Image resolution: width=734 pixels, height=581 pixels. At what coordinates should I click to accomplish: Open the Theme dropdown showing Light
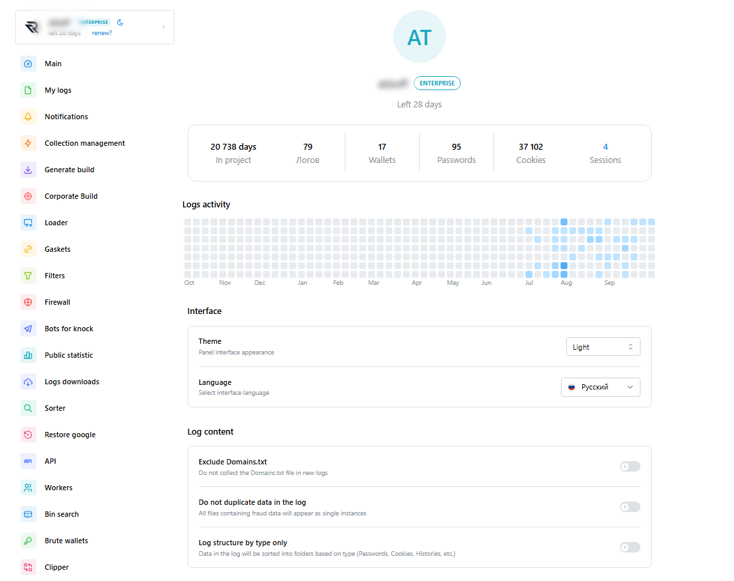click(603, 346)
